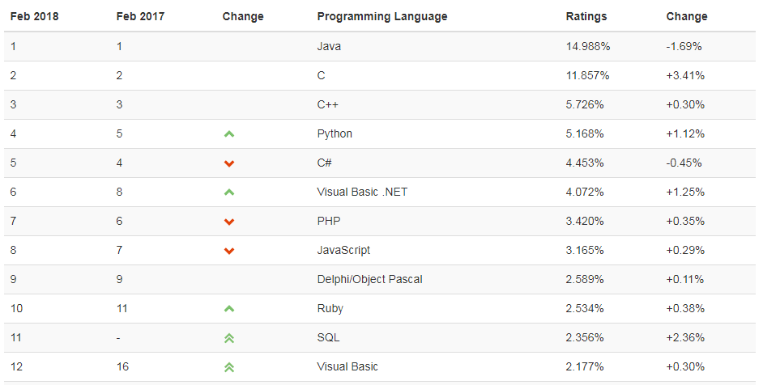Viewport: 763px width, 385px height.
Task: Select the C++ language cell
Action: tap(329, 104)
